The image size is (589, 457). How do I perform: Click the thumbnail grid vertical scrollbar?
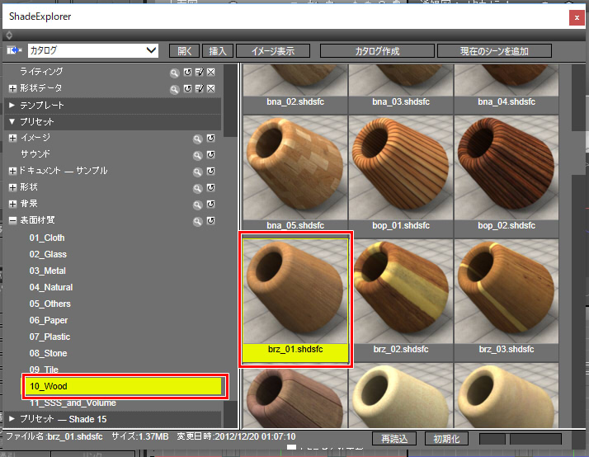(x=578, y=246)
